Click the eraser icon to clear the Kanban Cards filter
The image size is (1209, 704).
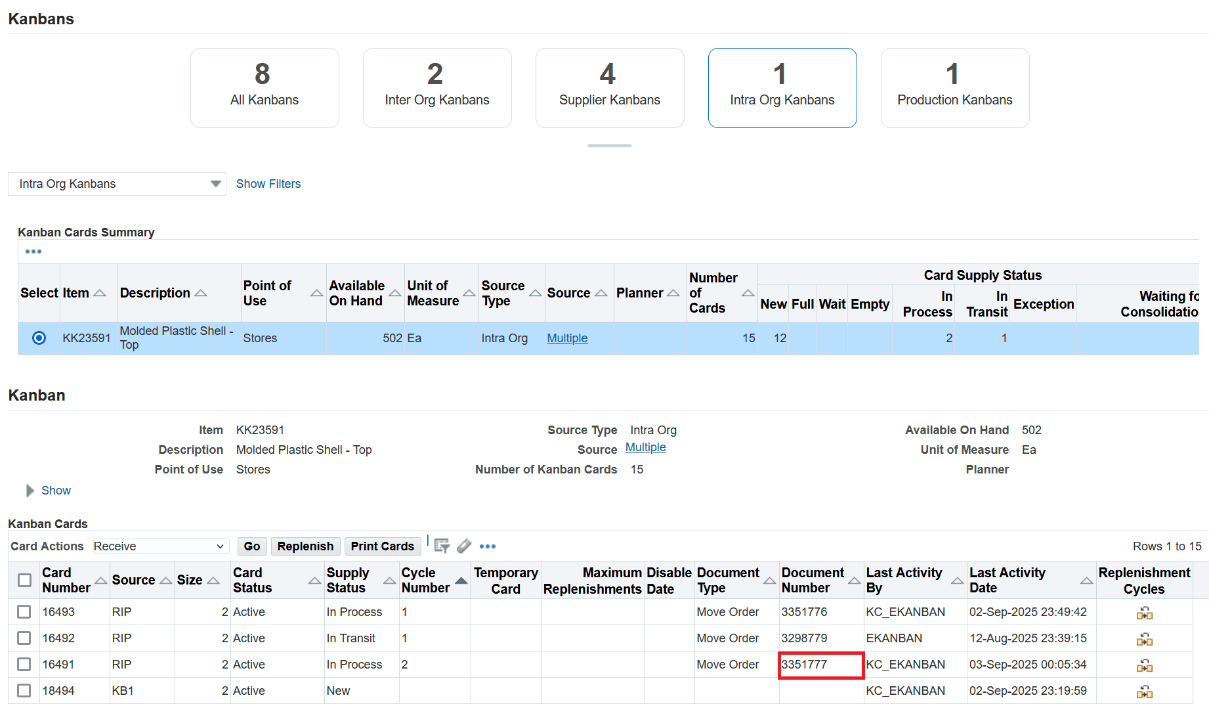(x=465, y=546)
